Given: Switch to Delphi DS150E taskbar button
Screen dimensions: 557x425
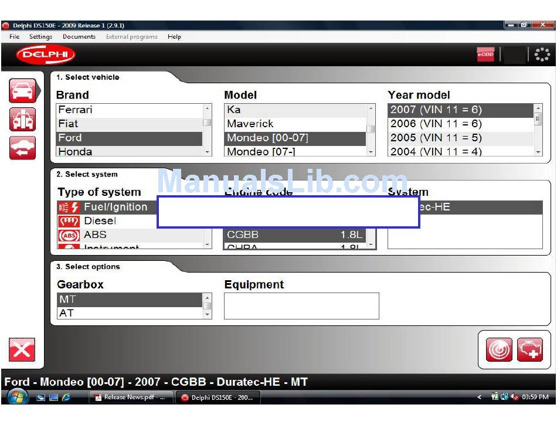Looking at the screenshot, I should tap(219, 397).
